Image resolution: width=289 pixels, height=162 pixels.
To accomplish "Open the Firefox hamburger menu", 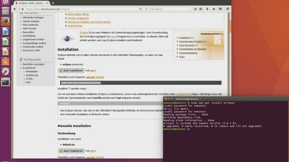I will (x=228, y=9).
